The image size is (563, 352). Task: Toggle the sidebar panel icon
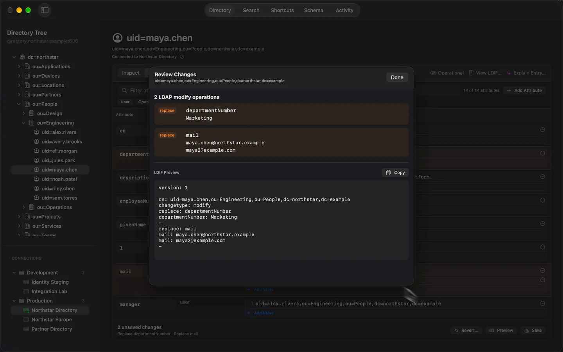tap(45, 10)
